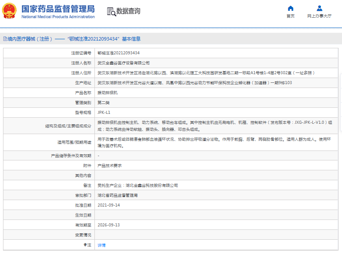Click the national emblem logo

tap(9, 10)
